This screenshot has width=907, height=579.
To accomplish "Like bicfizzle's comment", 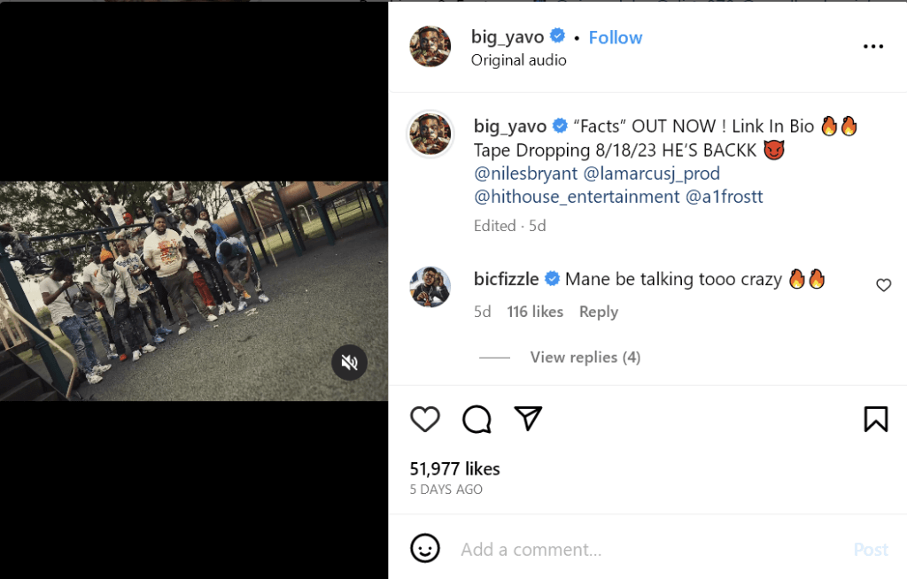I will click(x=883, y=285).
